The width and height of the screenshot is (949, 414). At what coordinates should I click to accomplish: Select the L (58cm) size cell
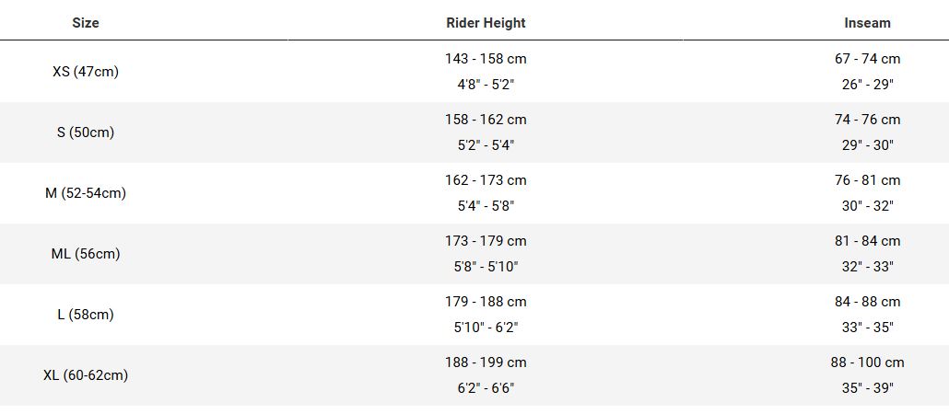(x=86, y=315)
